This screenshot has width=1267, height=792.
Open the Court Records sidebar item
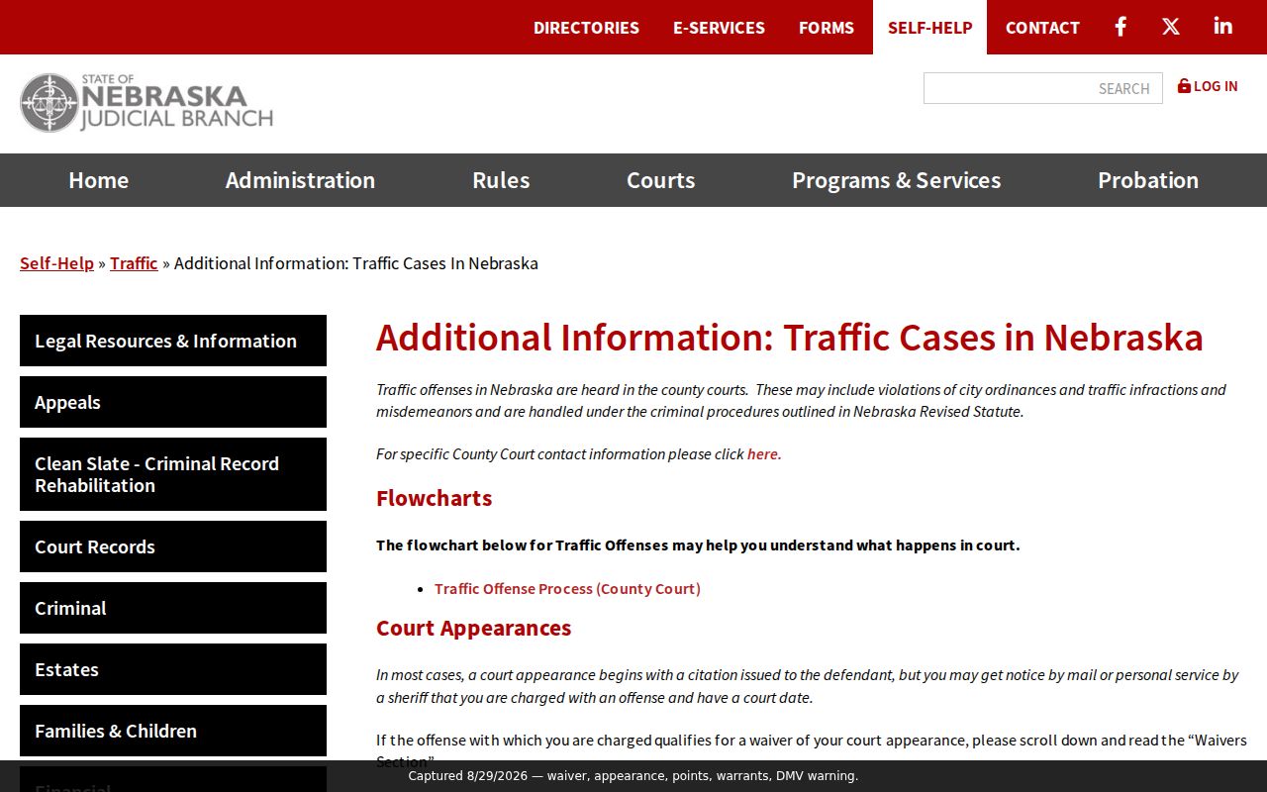pos(173,546)
